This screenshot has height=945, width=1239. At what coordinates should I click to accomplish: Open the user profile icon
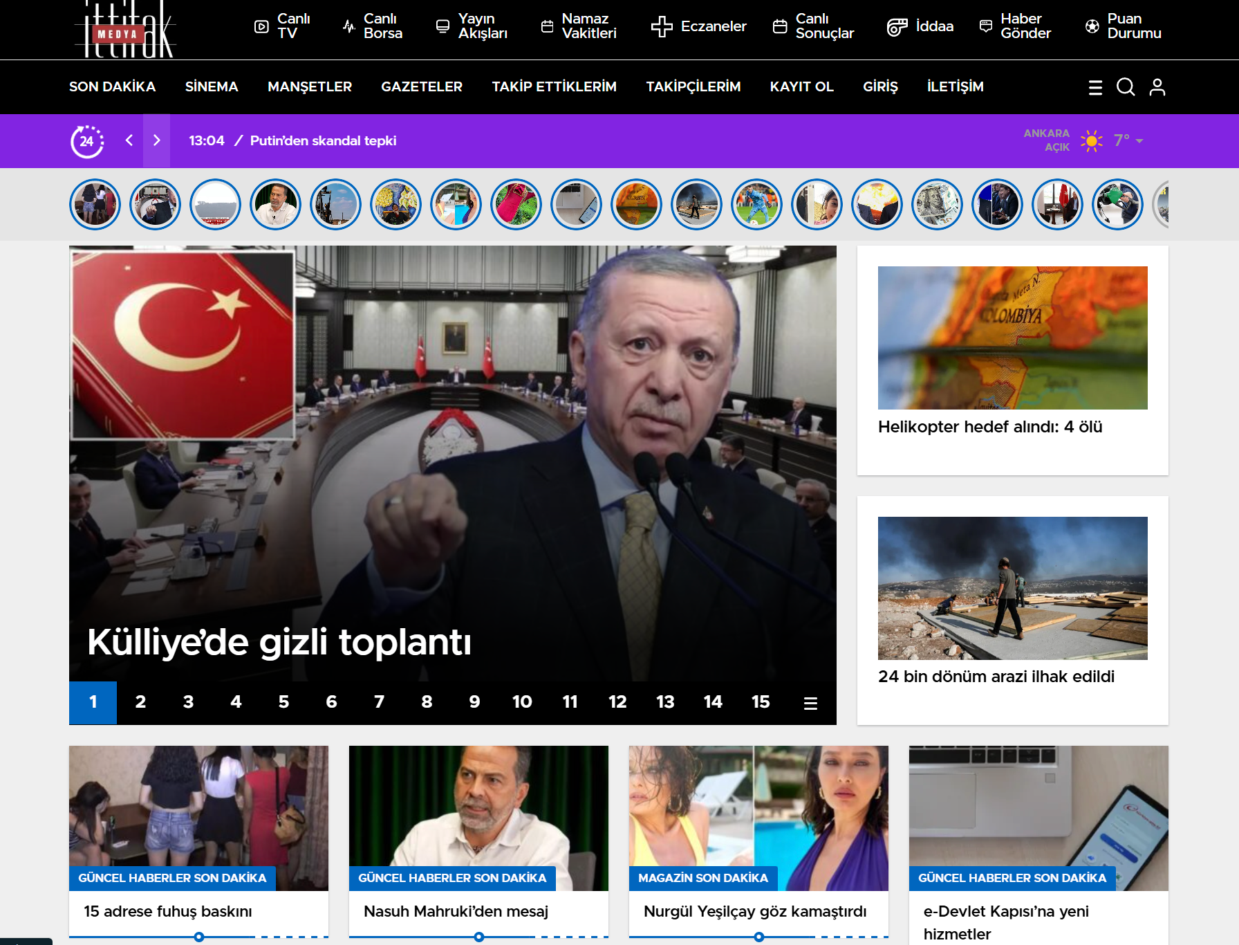pos(1157,86)
